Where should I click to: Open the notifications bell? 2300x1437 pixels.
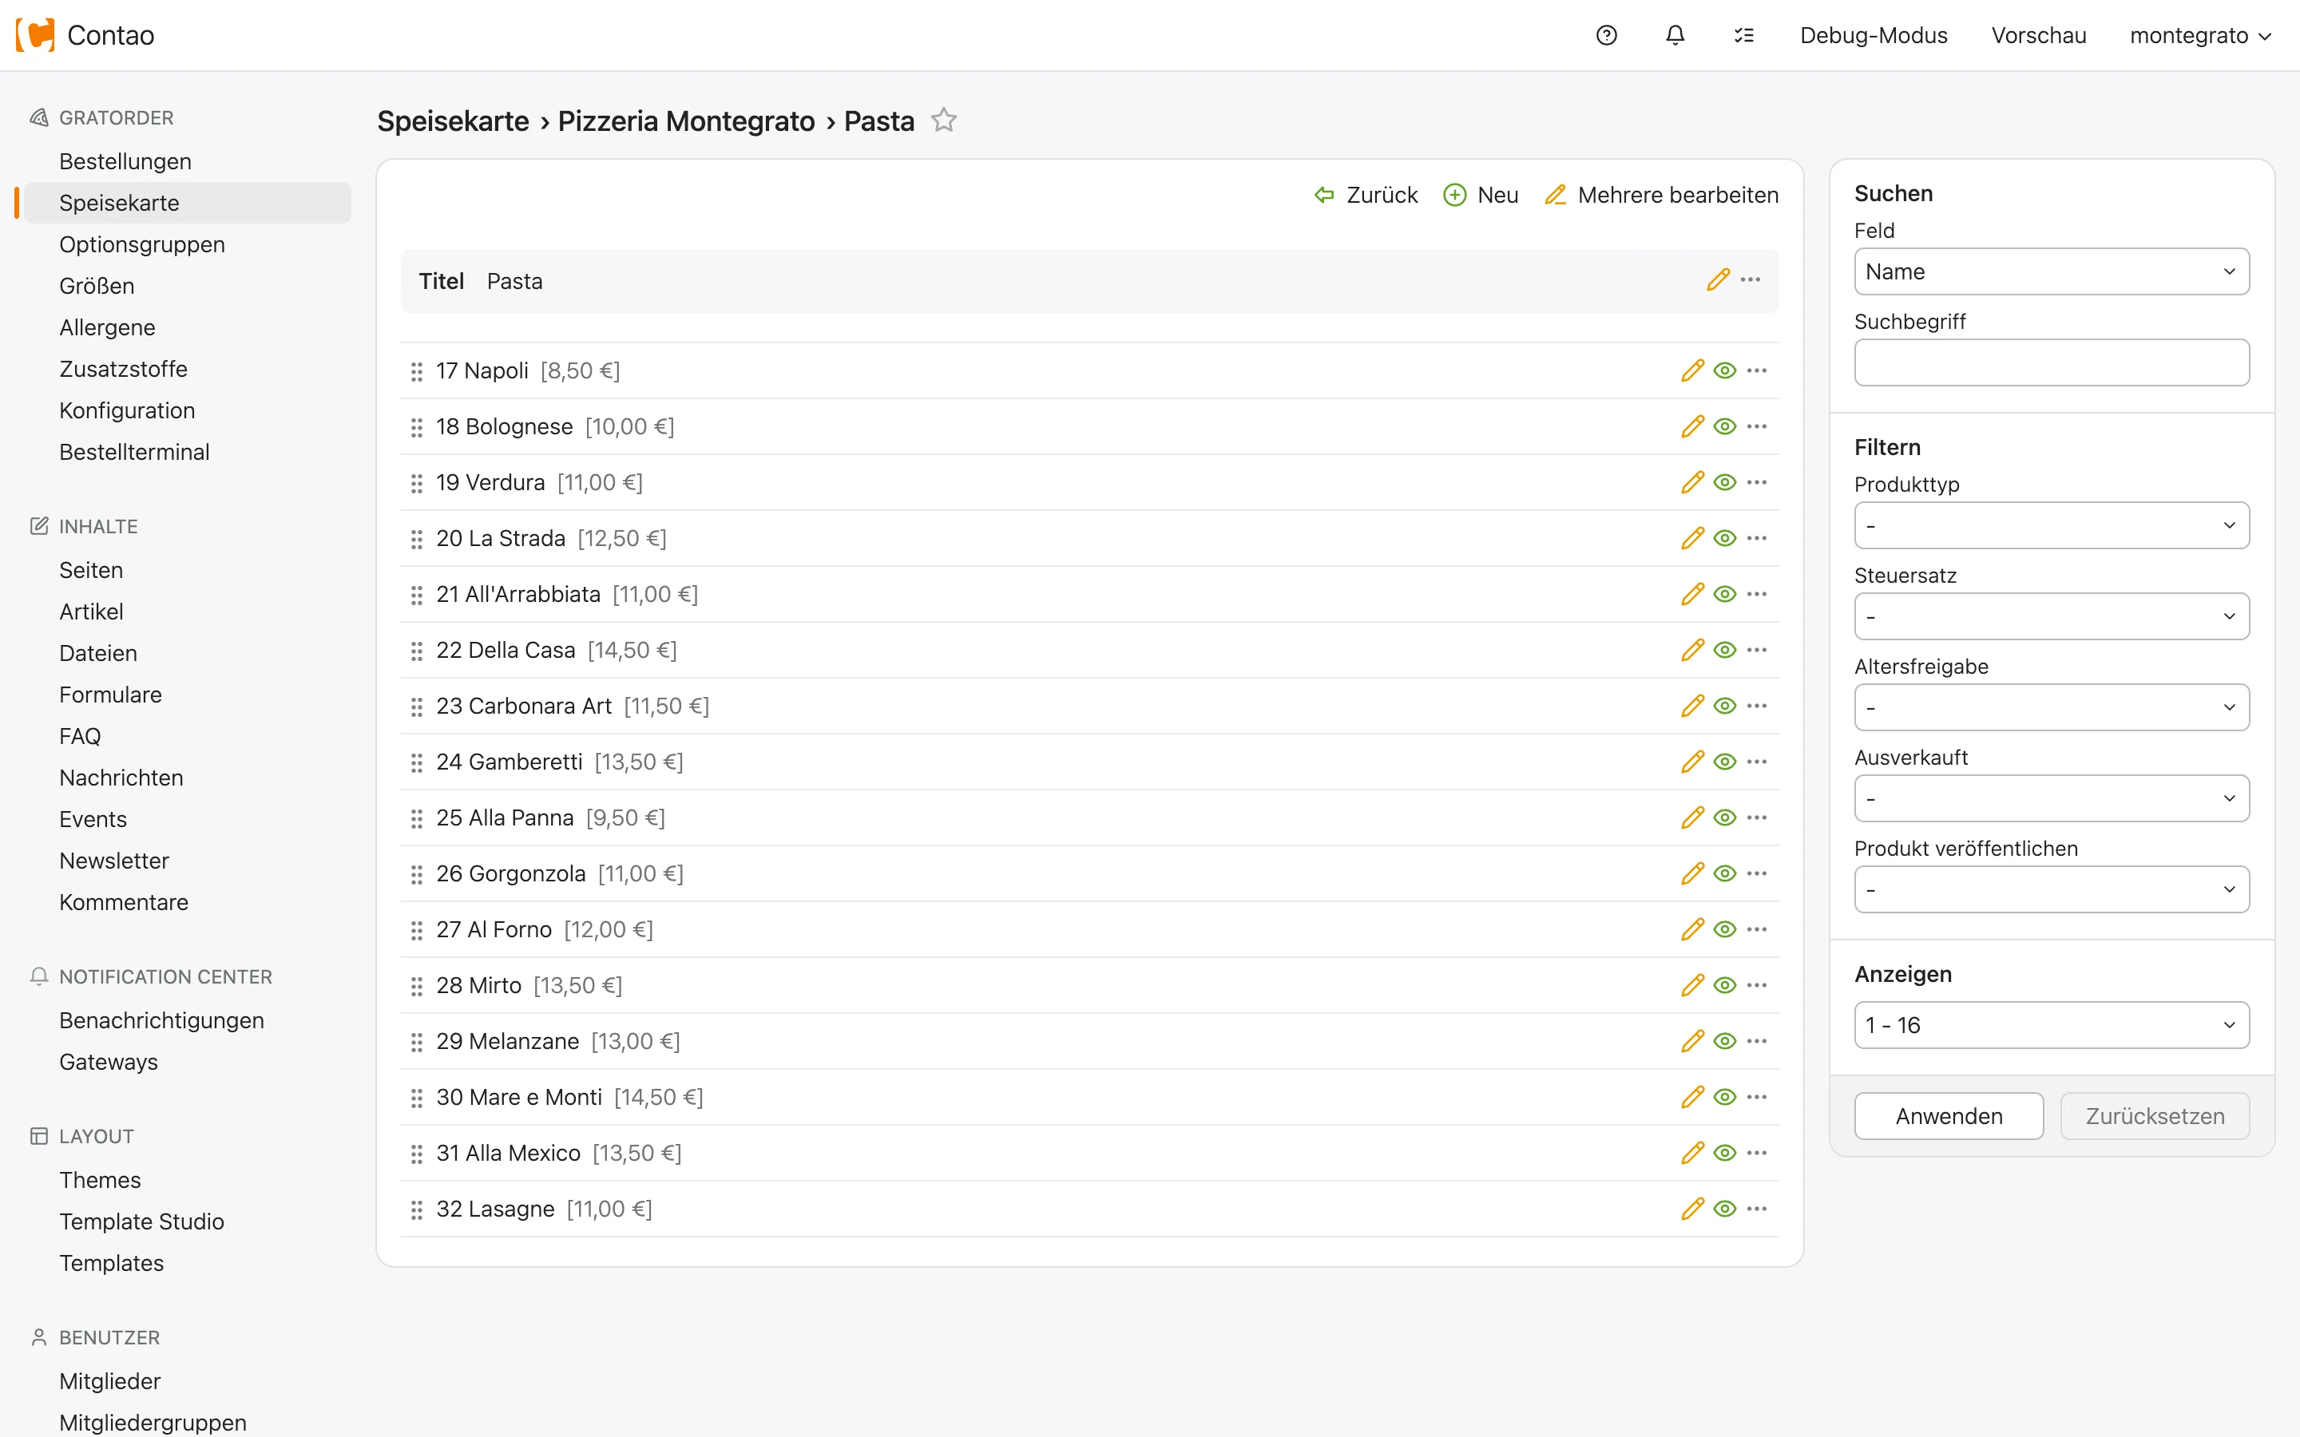tap(1675, 35)
